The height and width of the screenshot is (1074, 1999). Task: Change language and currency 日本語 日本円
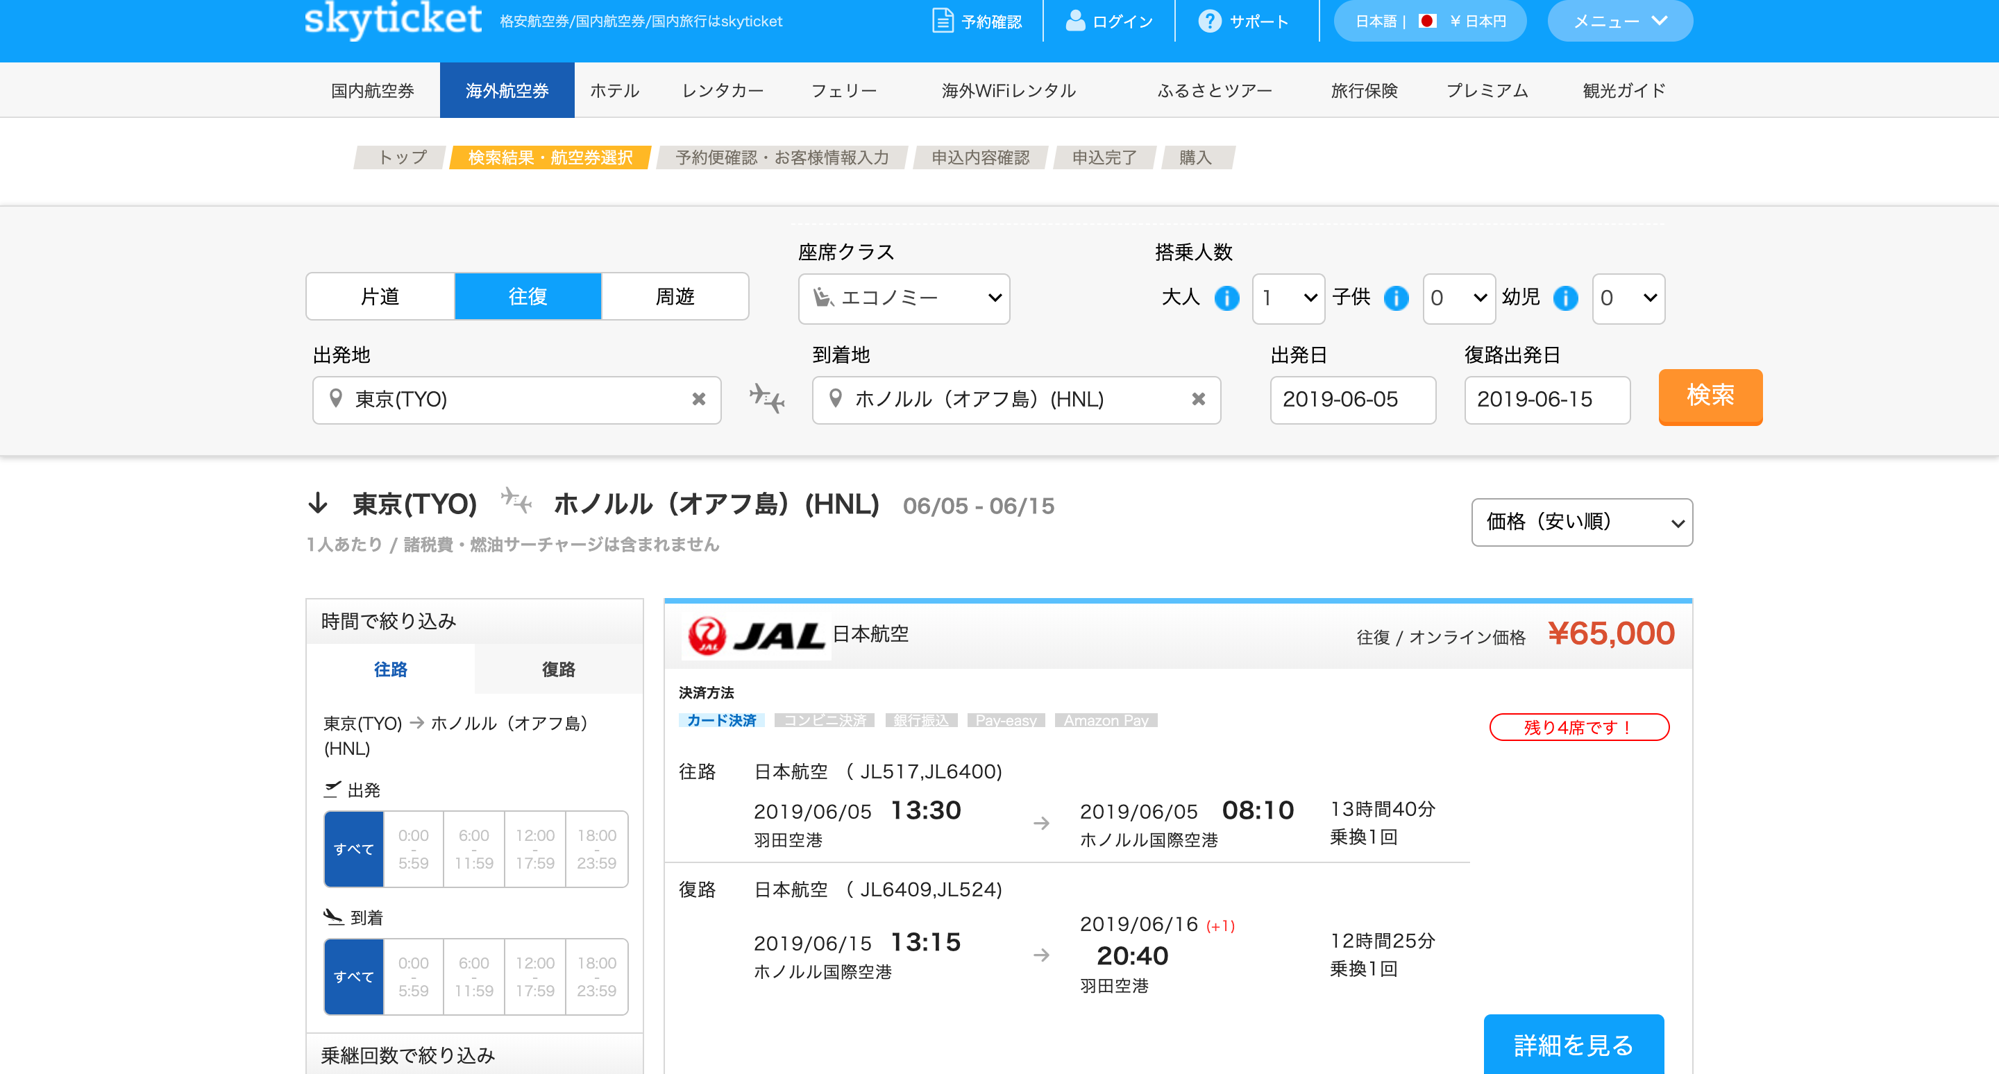[x=1429, y=21]
